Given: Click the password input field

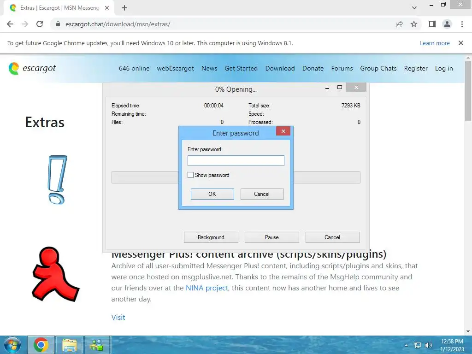Looking at the screenshot, I should click(236, 160).
